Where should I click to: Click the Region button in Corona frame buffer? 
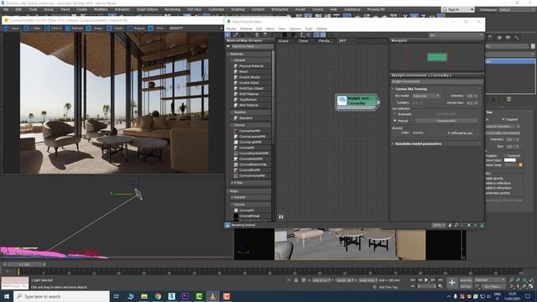click(x=136, y=29)
